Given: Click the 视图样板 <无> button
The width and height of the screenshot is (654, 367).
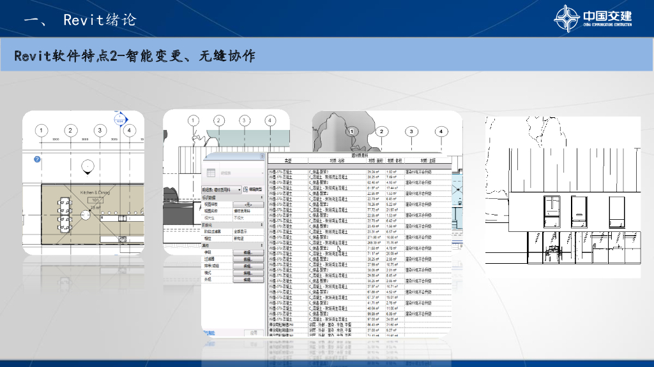Looking at the screenshot, I should click(248, 205).
